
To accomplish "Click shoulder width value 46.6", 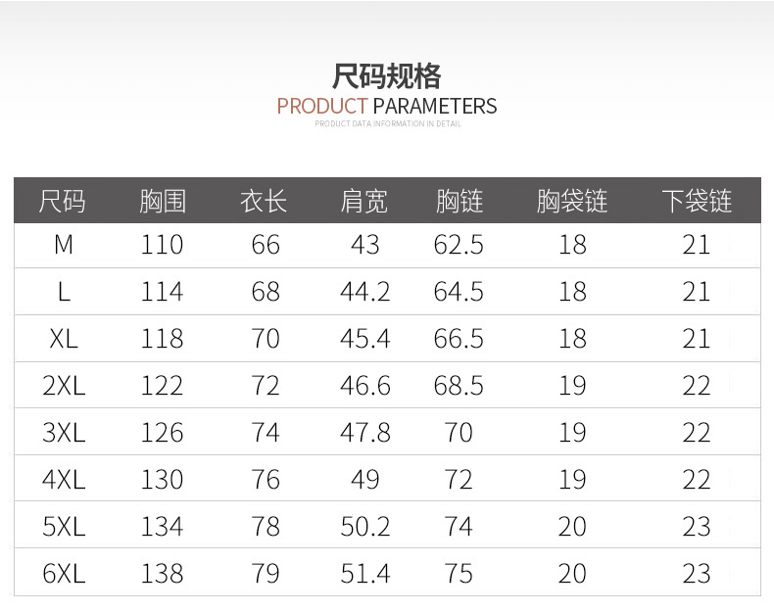I will click(364, 386).
